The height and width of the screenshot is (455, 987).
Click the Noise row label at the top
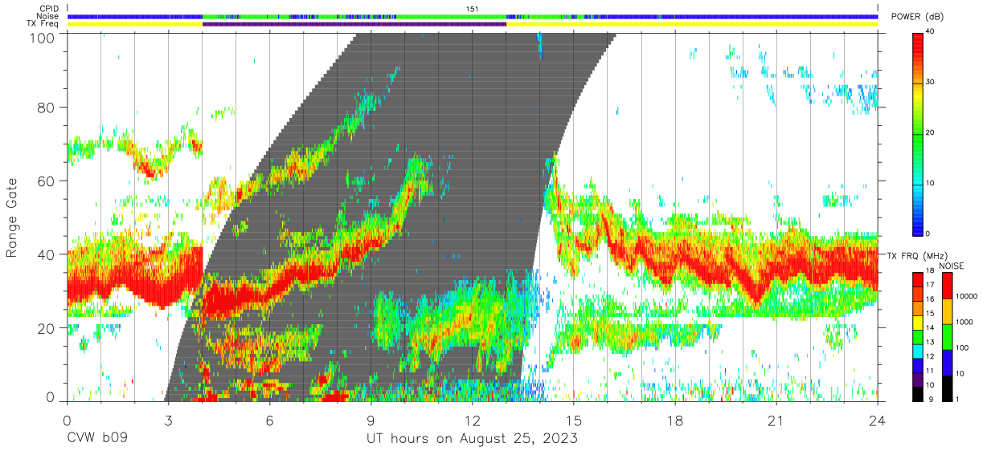47,16
